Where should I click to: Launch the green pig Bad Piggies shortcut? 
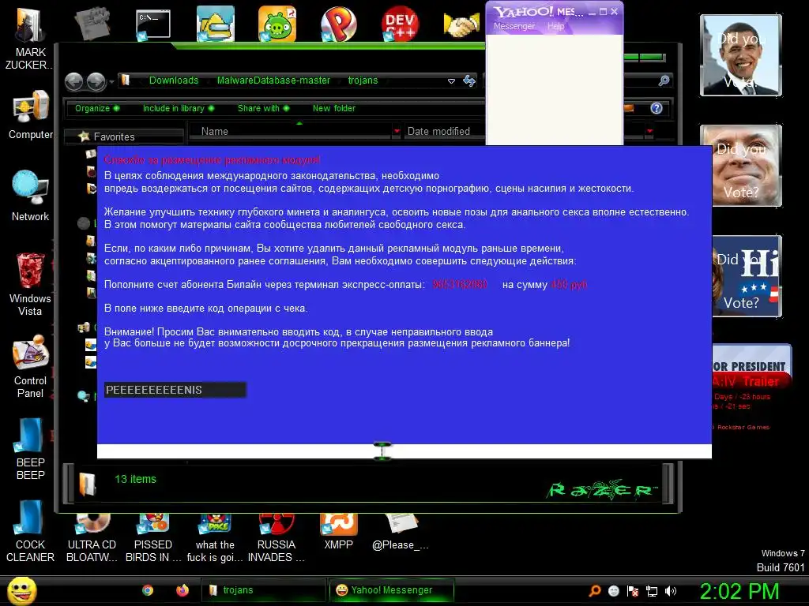[x=277, y=24]
